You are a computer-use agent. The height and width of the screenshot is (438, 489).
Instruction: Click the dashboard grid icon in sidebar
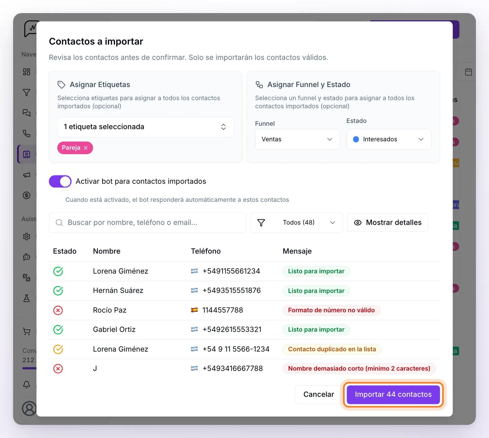click(x=26, y=72)
